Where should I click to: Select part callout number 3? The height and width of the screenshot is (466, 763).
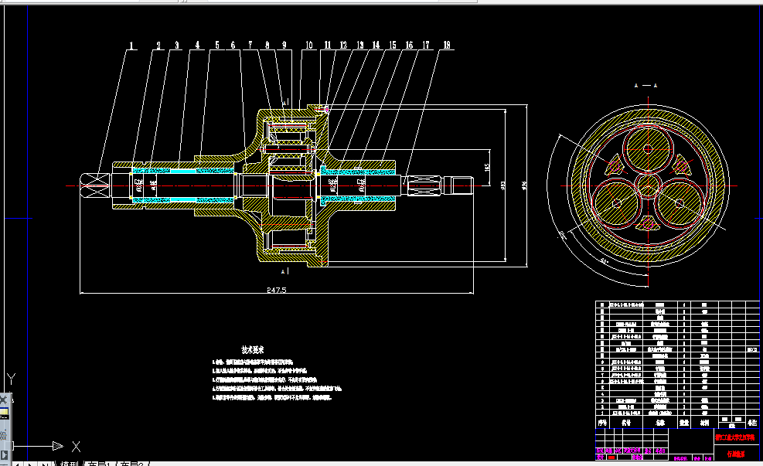pyautogui.click(x=176, y=46)
